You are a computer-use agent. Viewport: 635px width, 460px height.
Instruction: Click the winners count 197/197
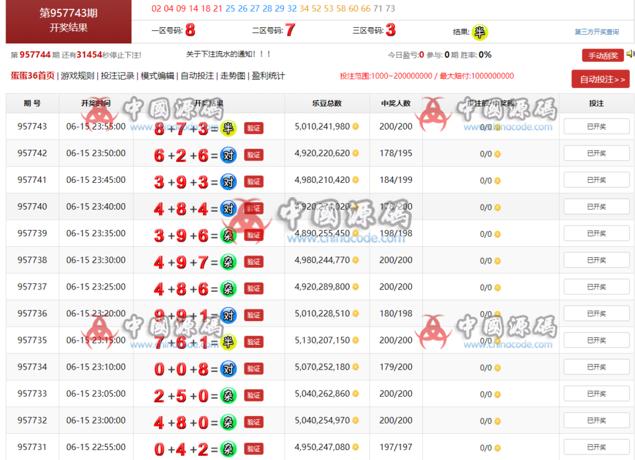[396, 447]
